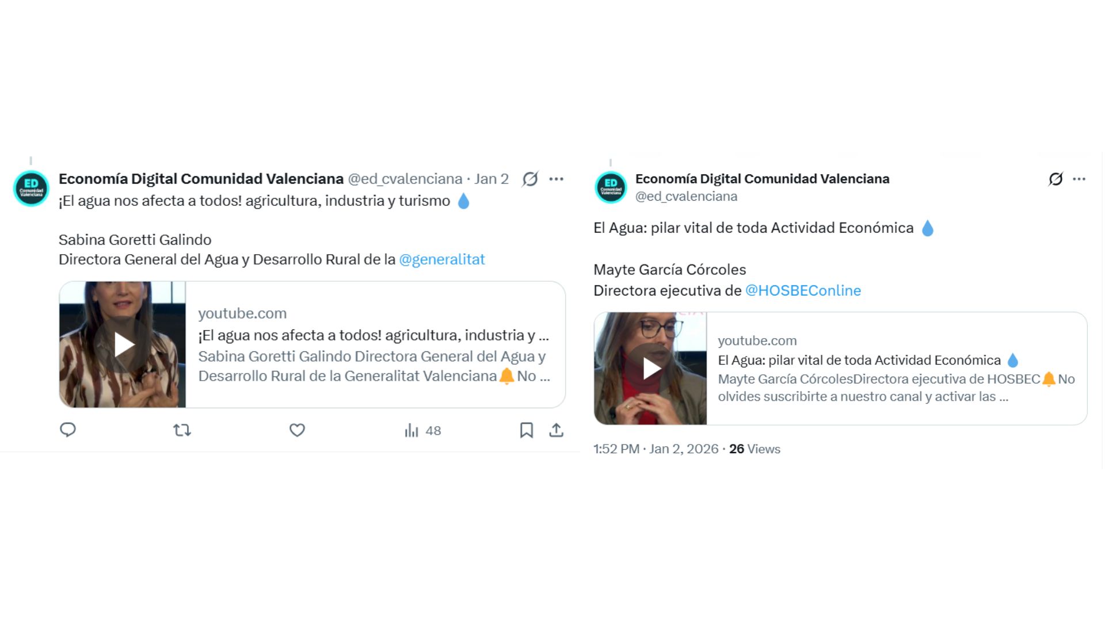Screen dimensions: 1105x621
Task: Like the left tweet with heart icon
Action: pos(297,430)
